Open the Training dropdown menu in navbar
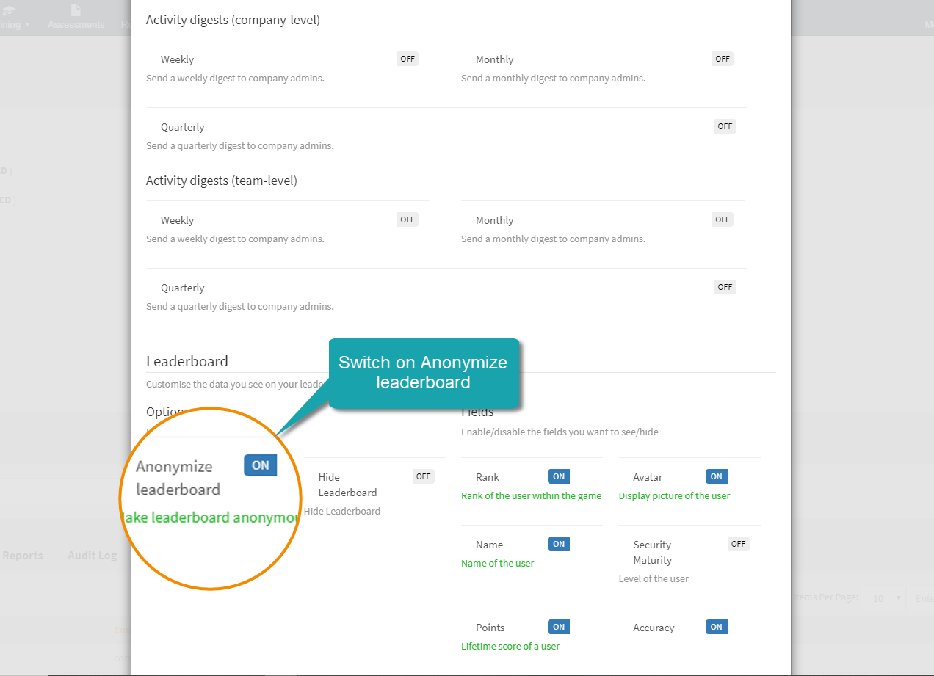934x676 pixels. pos(15,24)
